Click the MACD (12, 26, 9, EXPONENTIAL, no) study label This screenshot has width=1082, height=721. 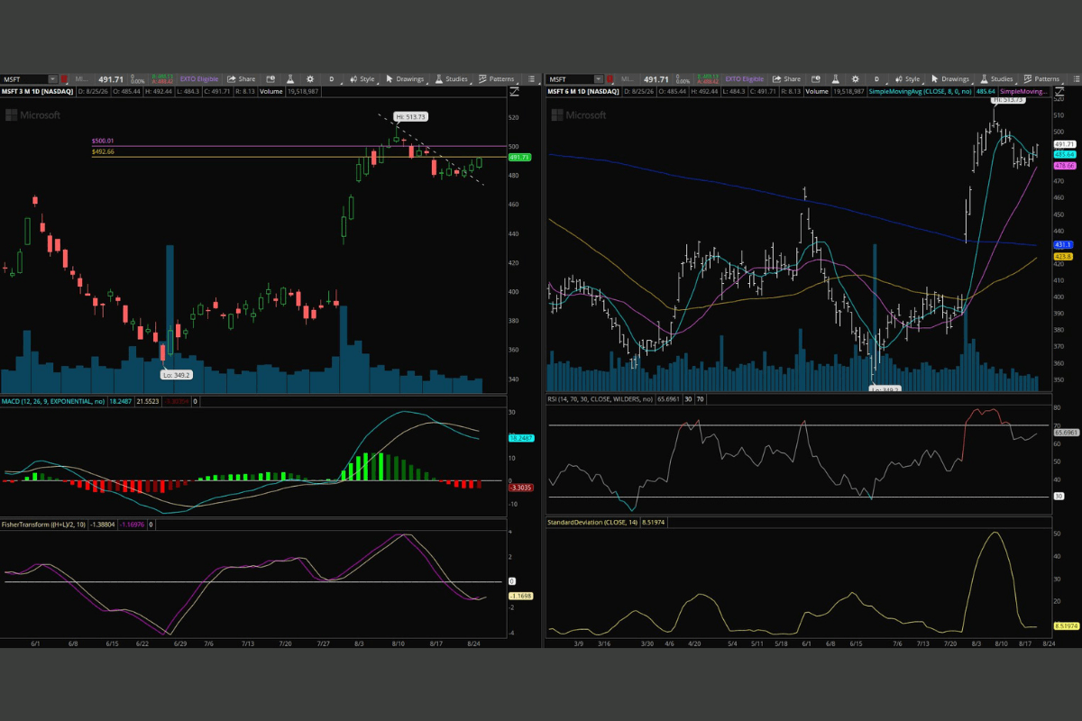[53, 401]
